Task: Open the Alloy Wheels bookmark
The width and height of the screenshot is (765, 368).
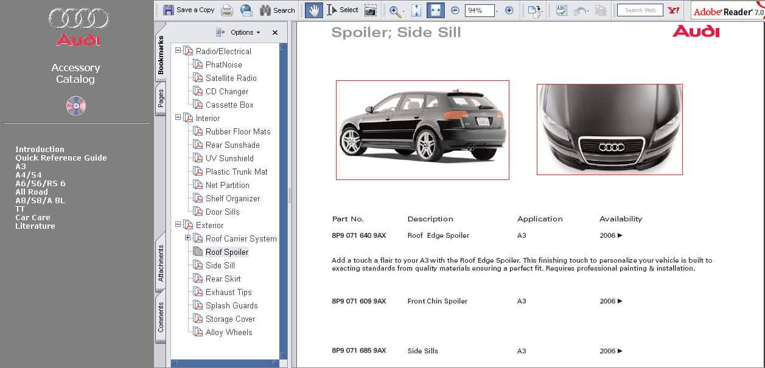Action: pos(229,332)
